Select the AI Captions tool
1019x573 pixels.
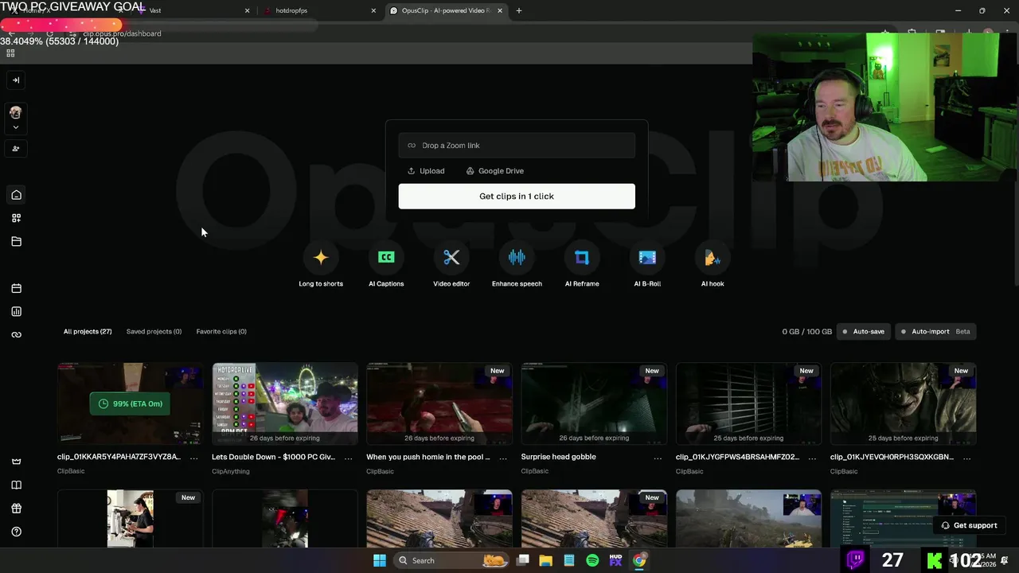coord(386,266)
